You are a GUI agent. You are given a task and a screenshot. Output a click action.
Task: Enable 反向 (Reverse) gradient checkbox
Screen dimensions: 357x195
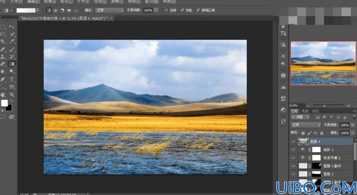166,11
